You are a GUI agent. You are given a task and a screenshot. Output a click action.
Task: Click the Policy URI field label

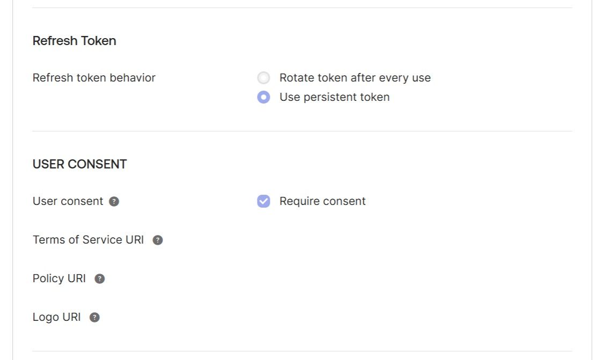(59, 278)
